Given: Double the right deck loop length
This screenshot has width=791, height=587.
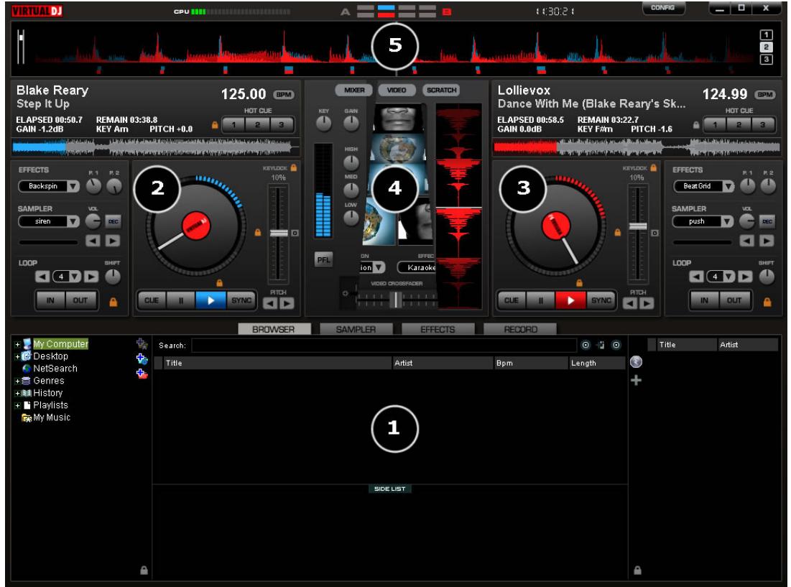Looking at the screenshot, I should click(745, 277).
